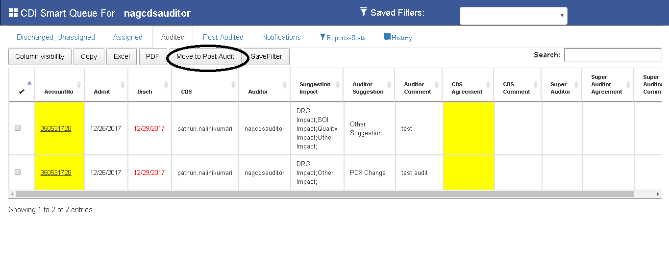The image size is (669, 269).
Task: Sort by AccountNo column arrows
Action: [79, 85]
